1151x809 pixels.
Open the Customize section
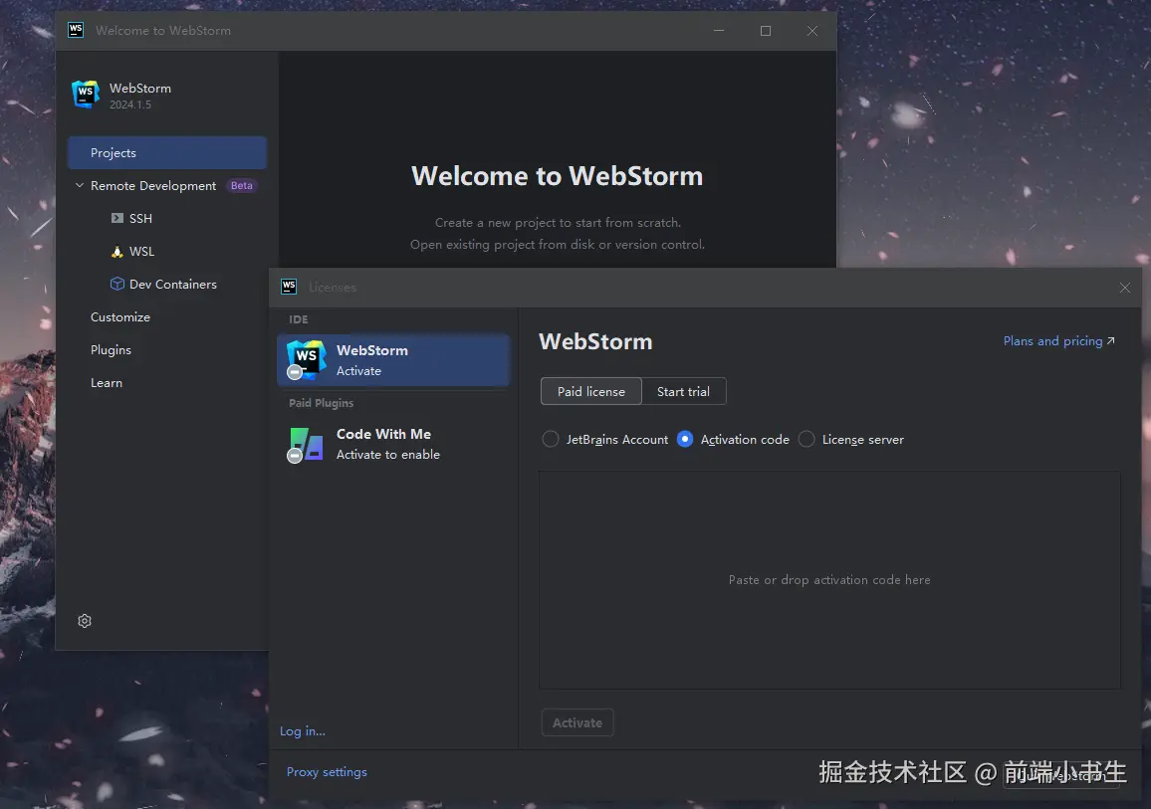coord(120,316)
